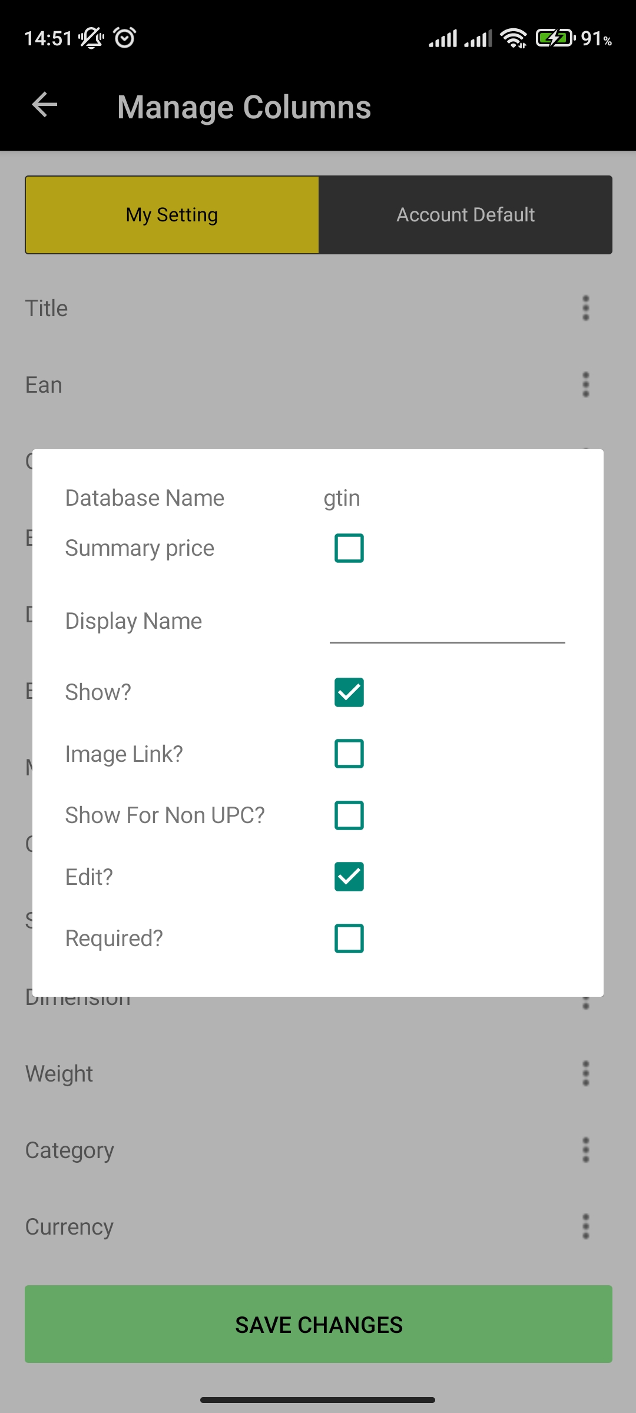The width and height of the screenshot is (636, 1413).
Task: Tap the Wi-Fi status icon
Action: [514, 38]
